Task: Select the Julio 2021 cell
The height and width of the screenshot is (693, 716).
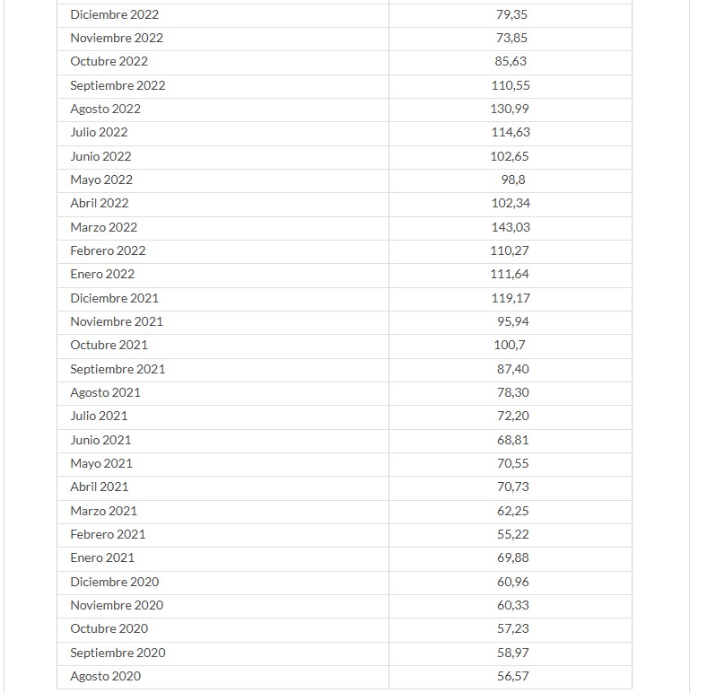Action: click(223, 417)
